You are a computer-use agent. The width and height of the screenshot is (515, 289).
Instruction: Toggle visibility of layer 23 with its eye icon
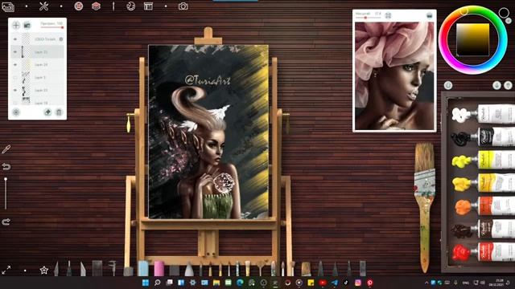click(x=15, y=90)
